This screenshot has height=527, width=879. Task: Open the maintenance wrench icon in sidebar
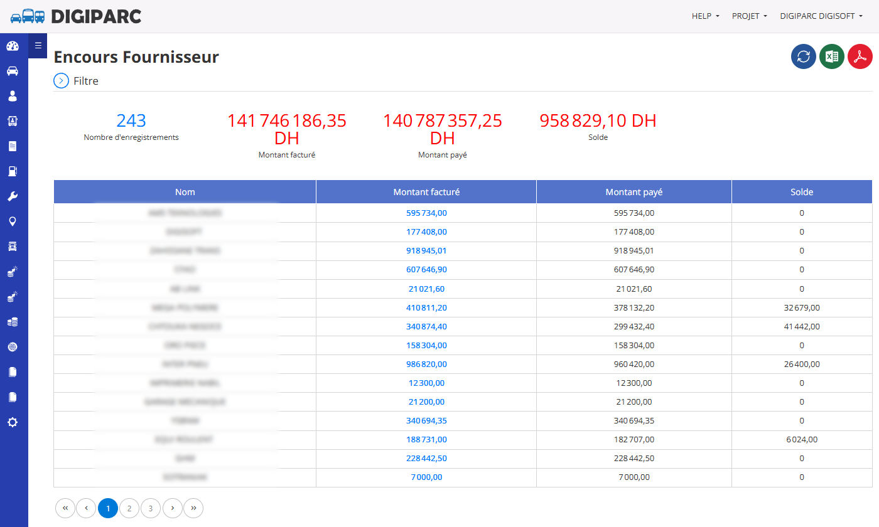[x=13, y=196]
